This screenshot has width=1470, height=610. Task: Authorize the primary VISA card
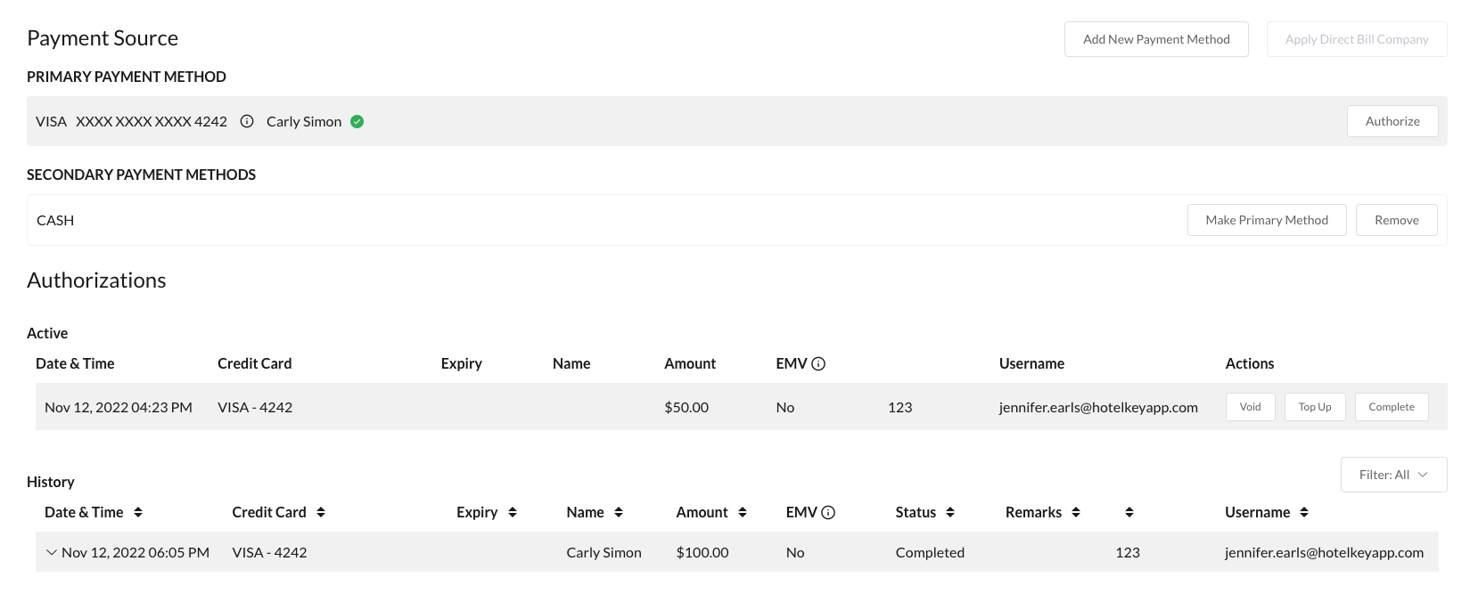click(1392, 121)
